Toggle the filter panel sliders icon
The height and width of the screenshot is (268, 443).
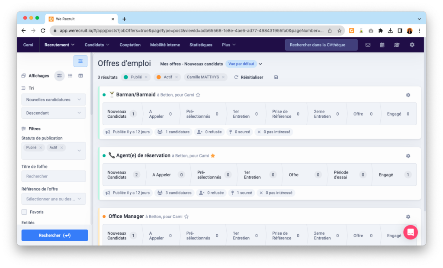tap(80, 61)
